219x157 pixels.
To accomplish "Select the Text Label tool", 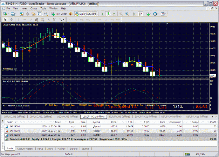I will pos(55,20).
